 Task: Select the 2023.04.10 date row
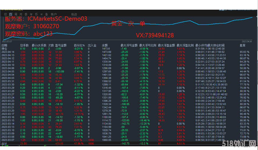8,65
